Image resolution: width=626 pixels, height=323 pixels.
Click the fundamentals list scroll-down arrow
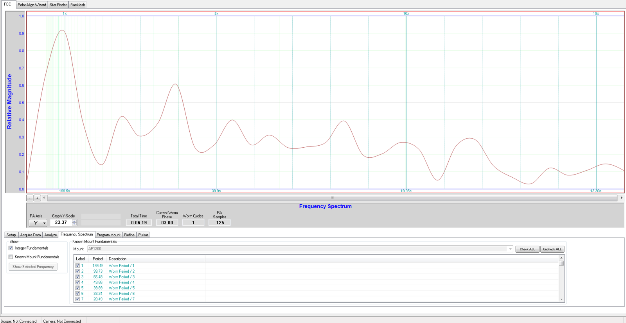(561, 300)
